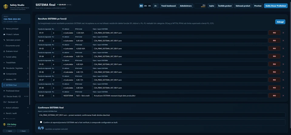Click the NU status of SF-07

(x=274, y=80)
